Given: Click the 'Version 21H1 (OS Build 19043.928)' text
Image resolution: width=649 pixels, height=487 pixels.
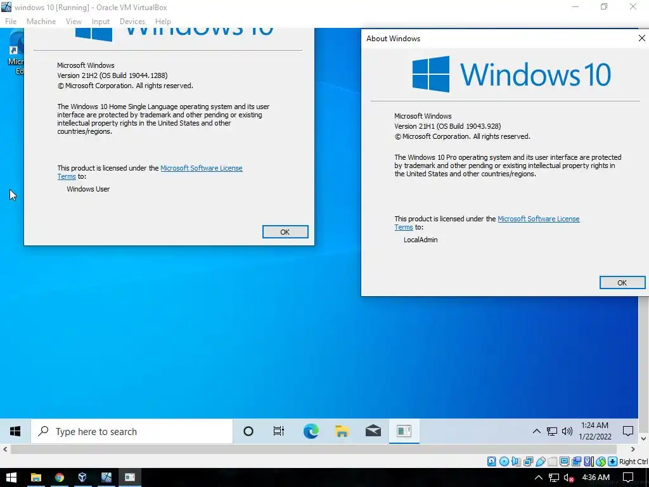Looking at the screenshot, I should point(447,126).
